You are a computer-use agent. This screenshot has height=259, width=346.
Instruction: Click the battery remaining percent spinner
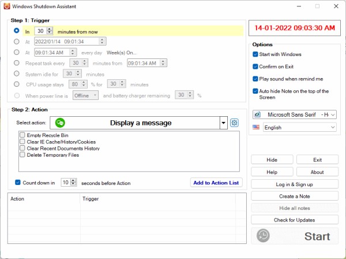(190, 95)
